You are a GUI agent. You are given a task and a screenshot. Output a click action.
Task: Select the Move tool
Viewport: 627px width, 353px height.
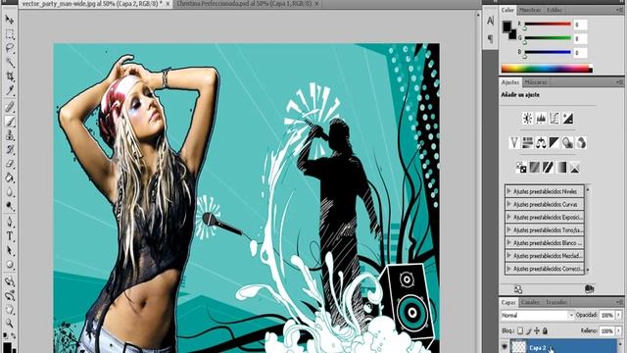10,20
